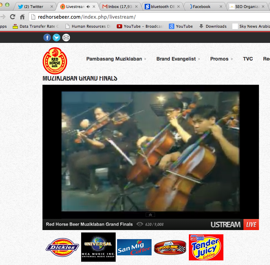Click the email envelope icon in the black bar
Screen dimensions: 270x265
pos(66,38)
